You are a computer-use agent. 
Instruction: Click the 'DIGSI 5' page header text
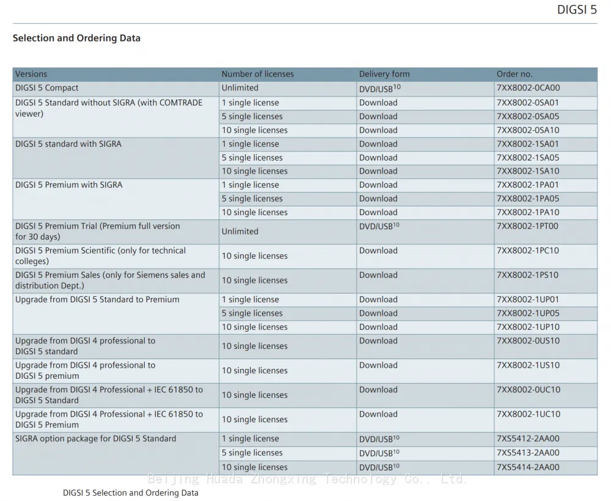click(577, 10)
